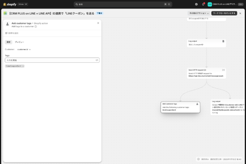Open the notifications bell icon

point(203,4)
